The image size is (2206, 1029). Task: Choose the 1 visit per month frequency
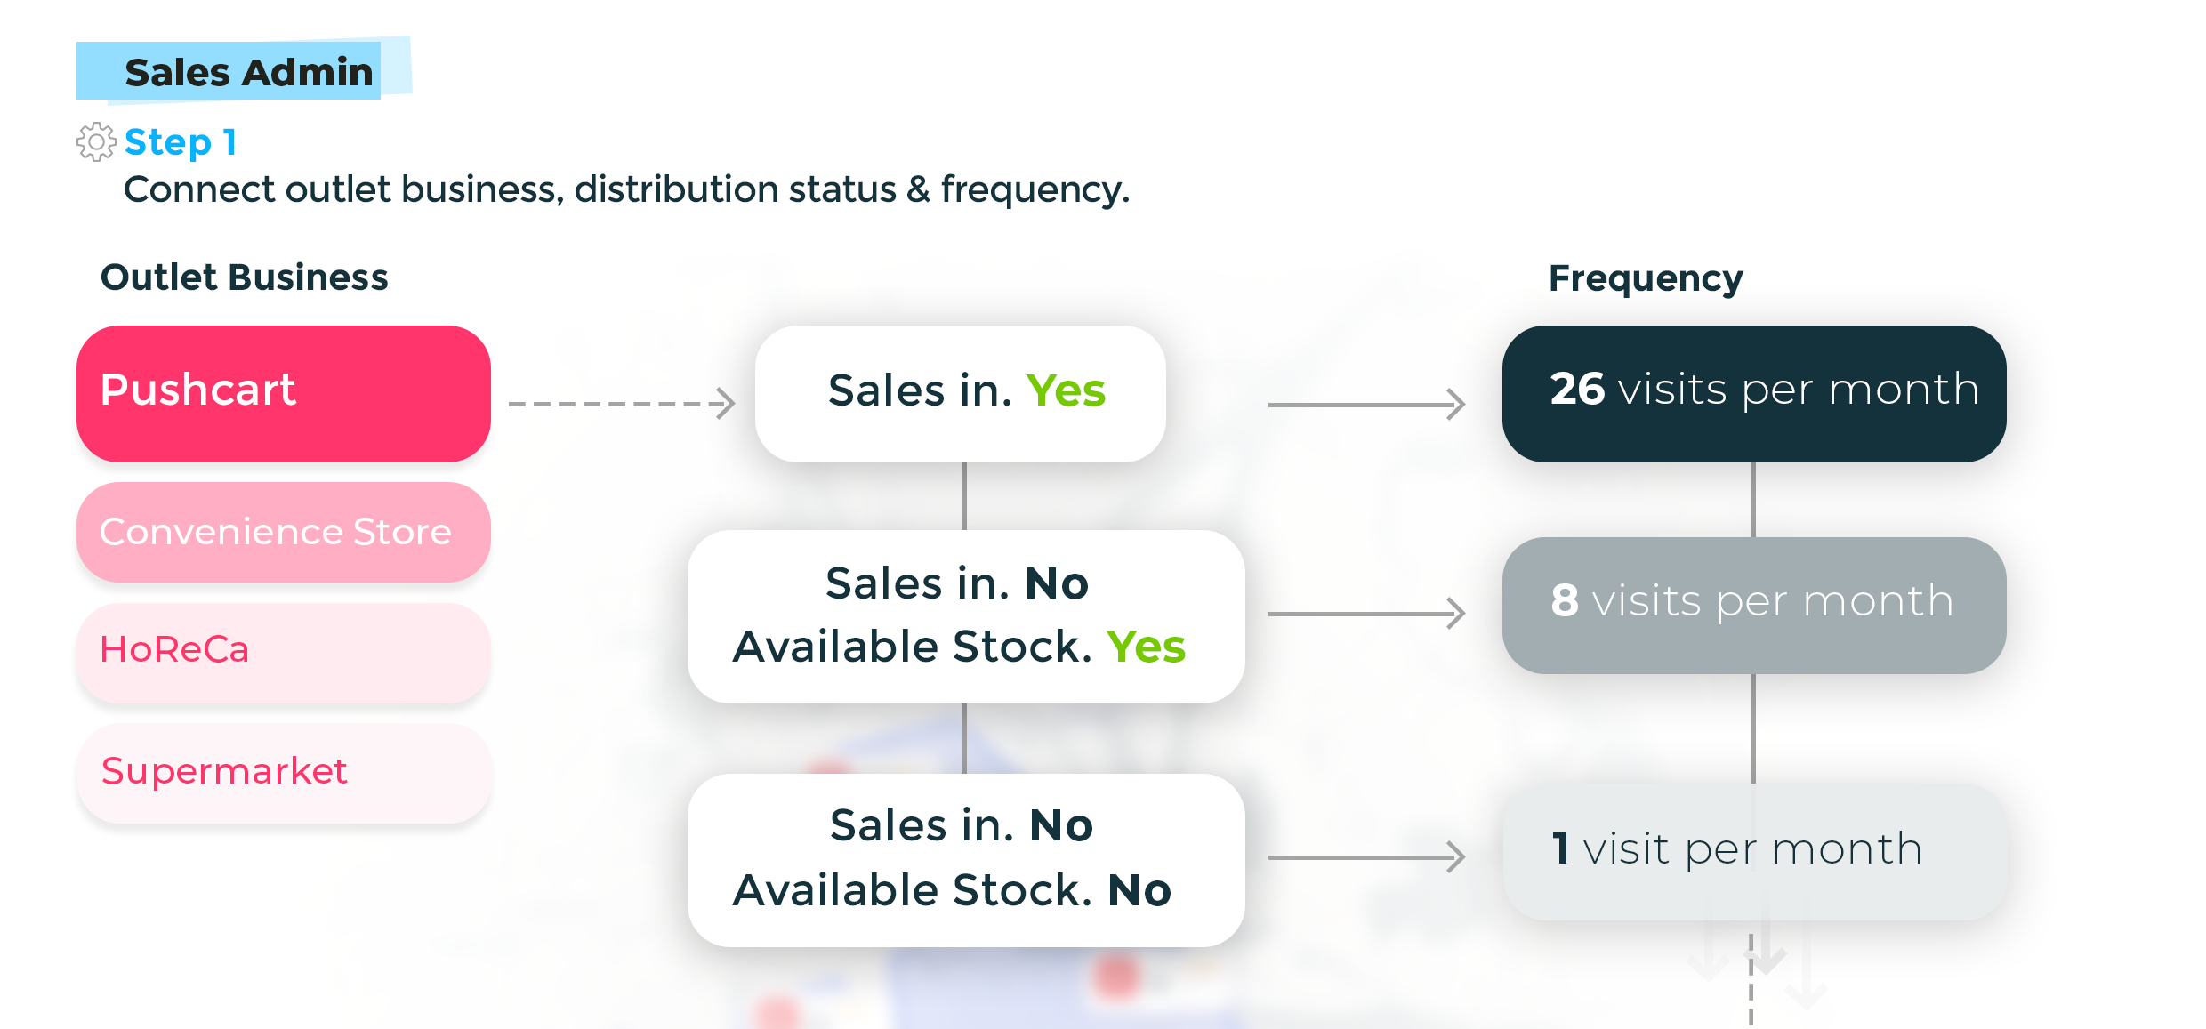(1754, 851)
